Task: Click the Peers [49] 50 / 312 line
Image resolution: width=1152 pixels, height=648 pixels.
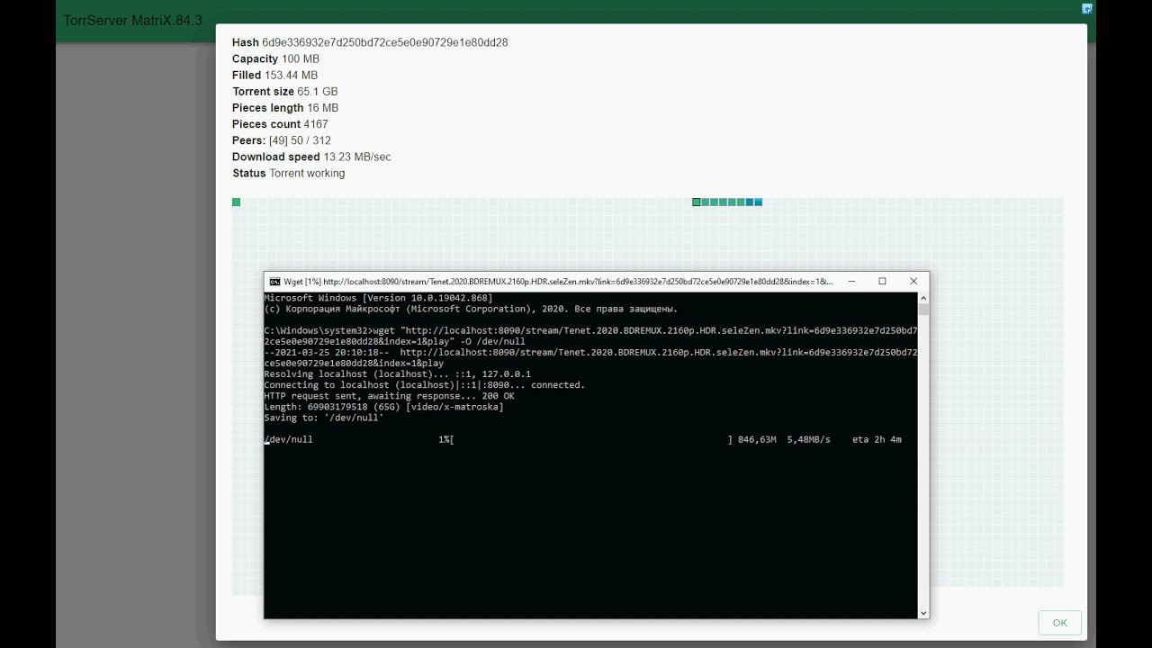Action: coord(282,140)
